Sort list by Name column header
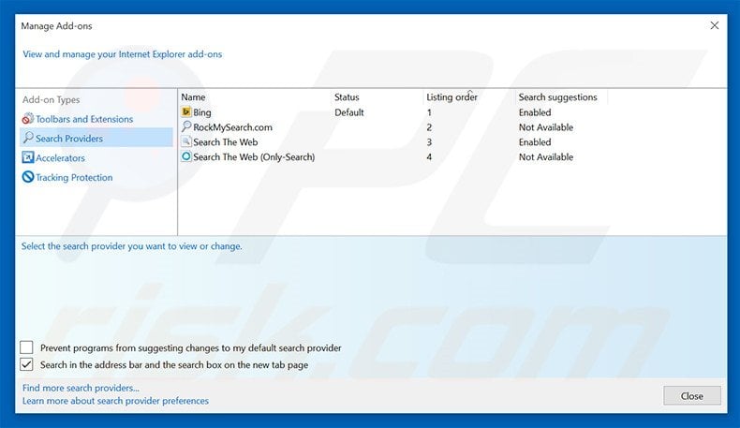The image size is (740, 428). pyautogui.click(x=193, y=97)
